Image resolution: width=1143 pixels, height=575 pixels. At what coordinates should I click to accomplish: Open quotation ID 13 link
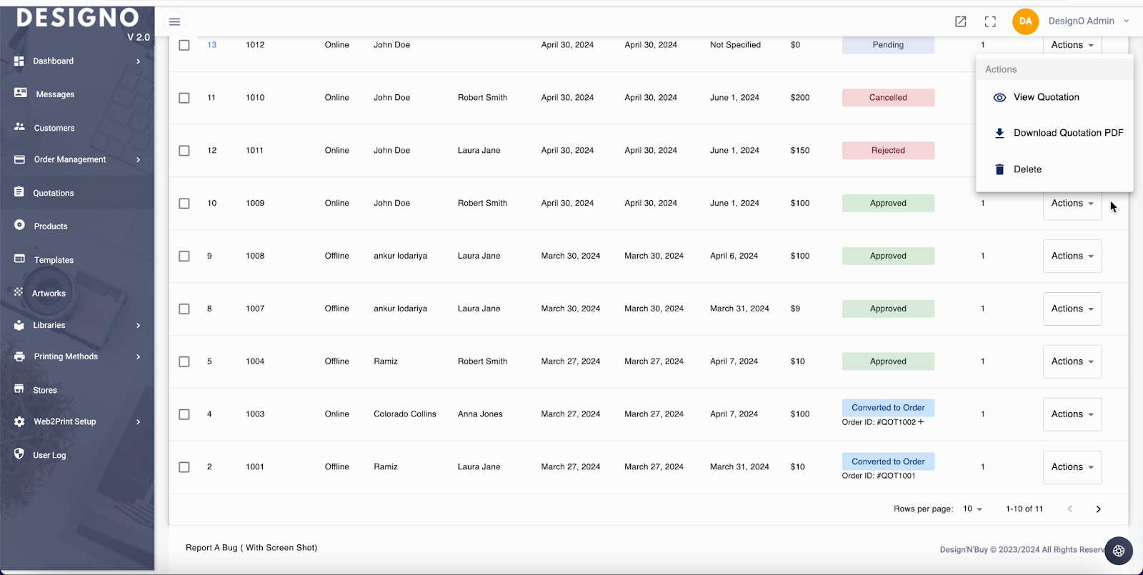click(x=211, y=45)
